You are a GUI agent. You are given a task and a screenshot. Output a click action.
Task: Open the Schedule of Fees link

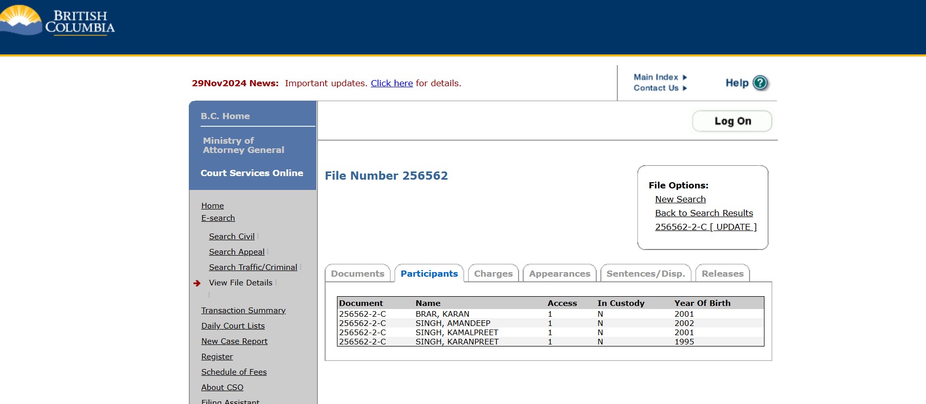tap(234, 372)
